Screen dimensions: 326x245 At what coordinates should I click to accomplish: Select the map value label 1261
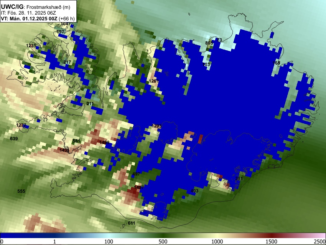[x=154, y=81]
